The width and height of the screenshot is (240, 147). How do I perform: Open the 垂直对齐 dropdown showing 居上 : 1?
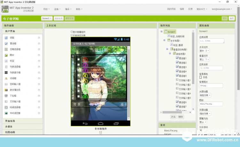click(204, 59)
